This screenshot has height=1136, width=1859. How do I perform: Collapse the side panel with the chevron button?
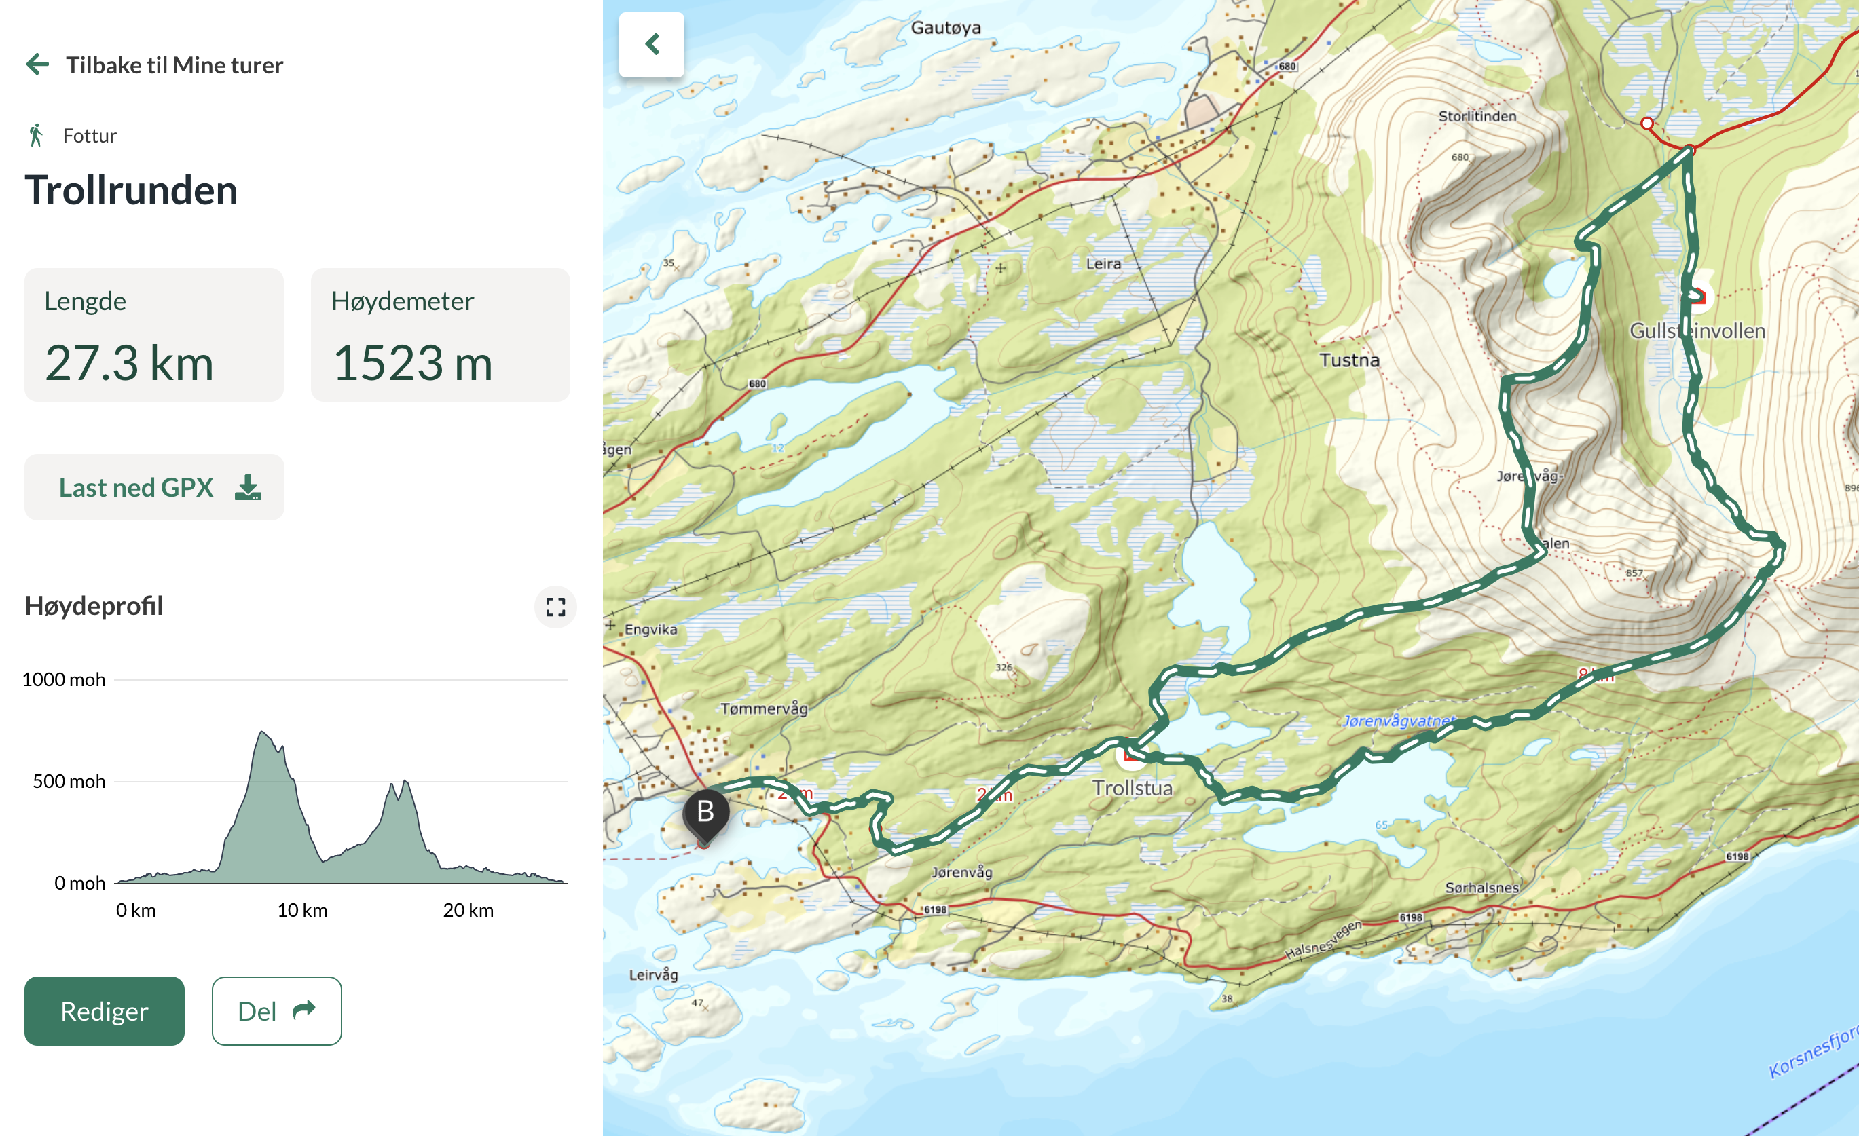(x=652, y=45)
